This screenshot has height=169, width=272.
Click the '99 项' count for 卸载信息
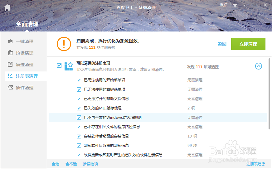point(192,146)
